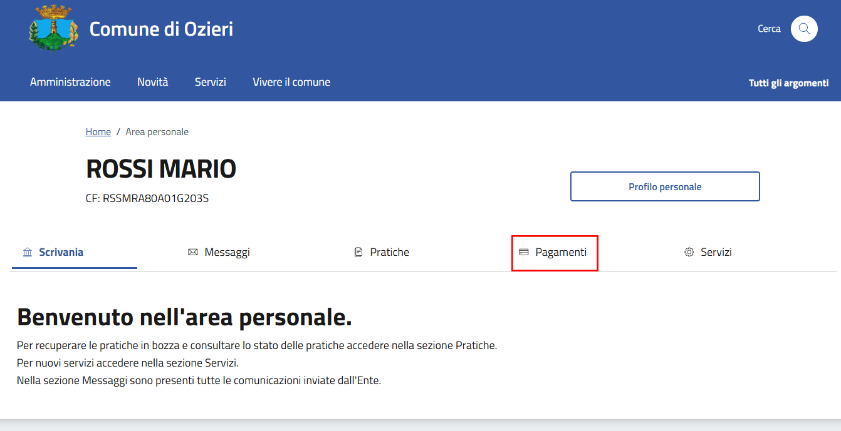Select the Scrivania tab label

[61, 252]
